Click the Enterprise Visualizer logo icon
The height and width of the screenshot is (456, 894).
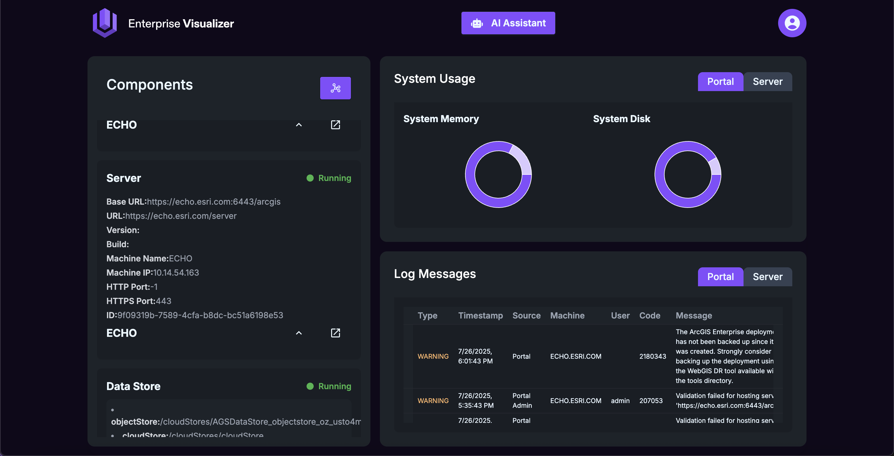pyautogui.click(x=104, y=23)
